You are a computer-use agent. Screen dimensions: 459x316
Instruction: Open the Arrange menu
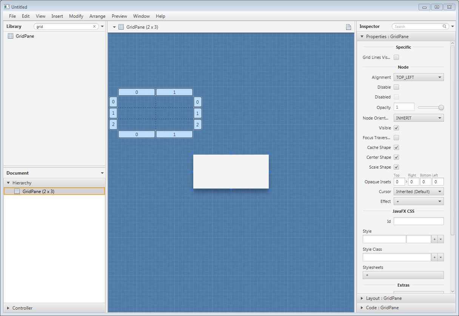pos(97,16)
